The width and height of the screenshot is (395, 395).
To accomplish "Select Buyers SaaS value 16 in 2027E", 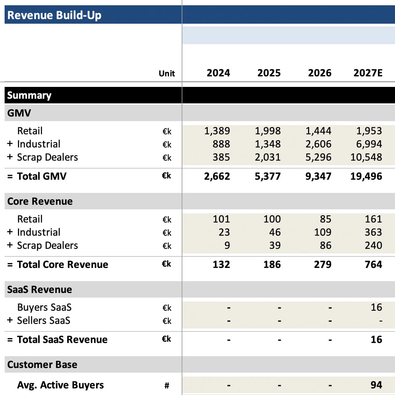I will (376, 307).
